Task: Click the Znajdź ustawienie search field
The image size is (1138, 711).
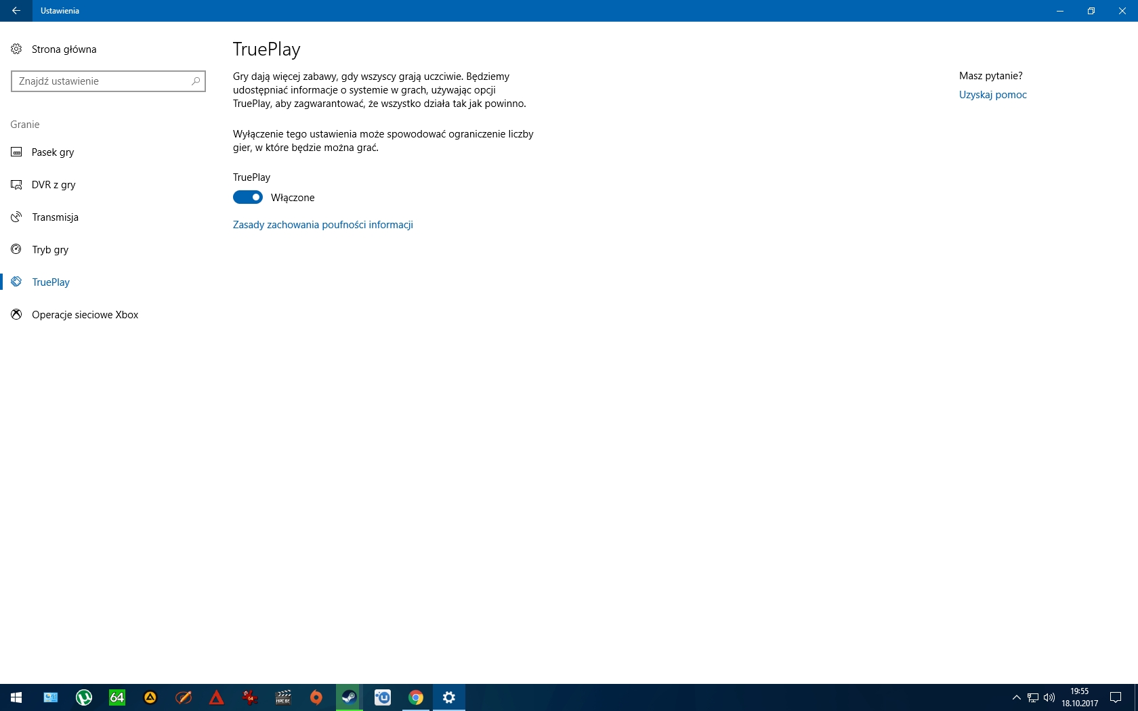Action: 102,81
